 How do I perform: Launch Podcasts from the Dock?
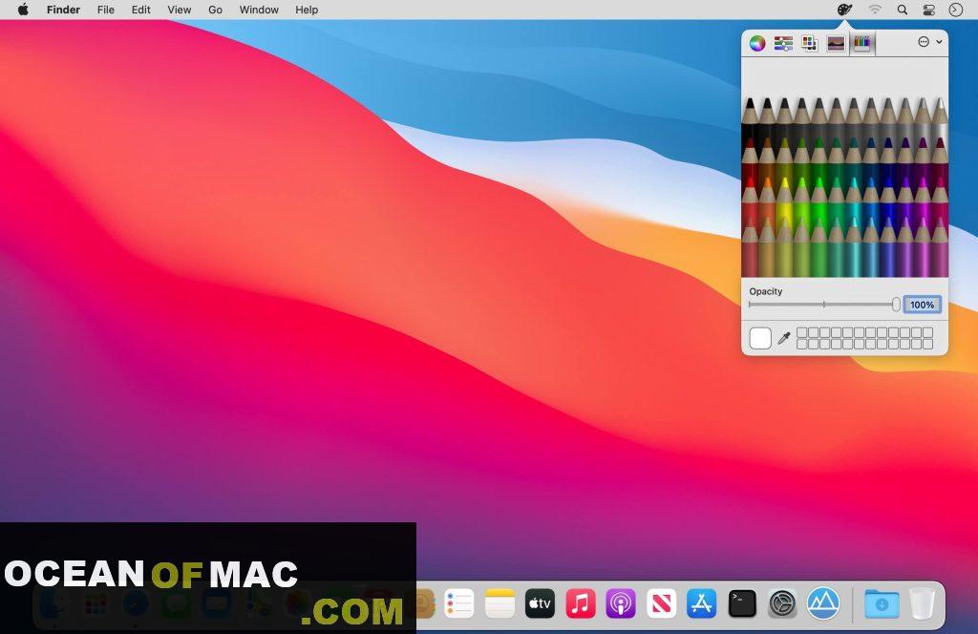pyautogui.click(x=621, y=603)
